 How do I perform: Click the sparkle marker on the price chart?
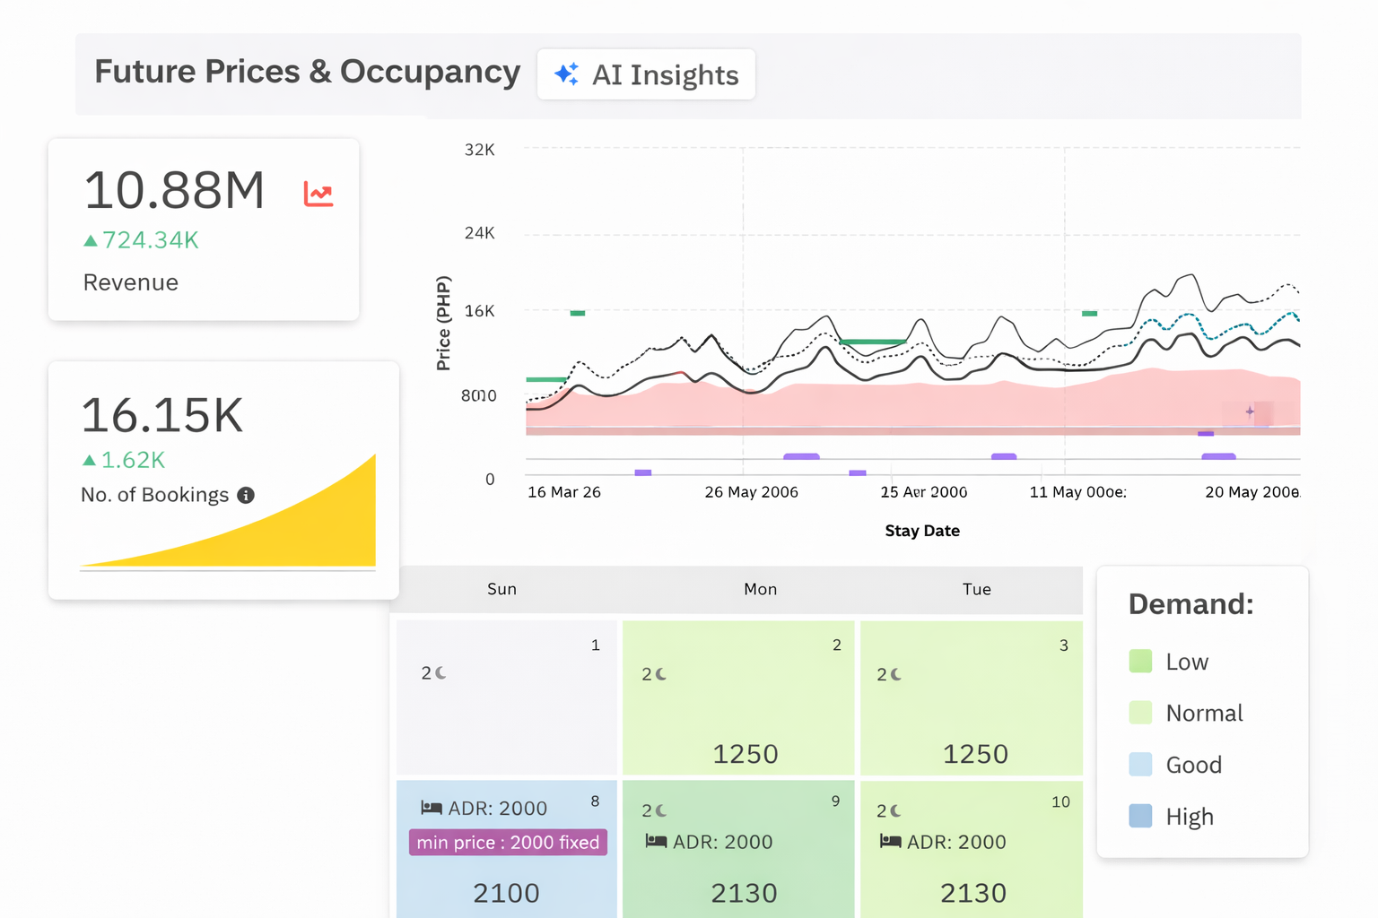(x=1250, y=411)
